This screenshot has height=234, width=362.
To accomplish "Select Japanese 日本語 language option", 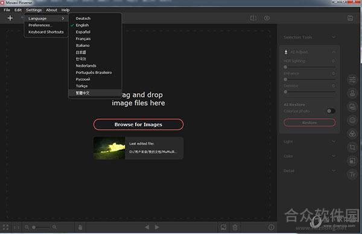I will point(95,52).
